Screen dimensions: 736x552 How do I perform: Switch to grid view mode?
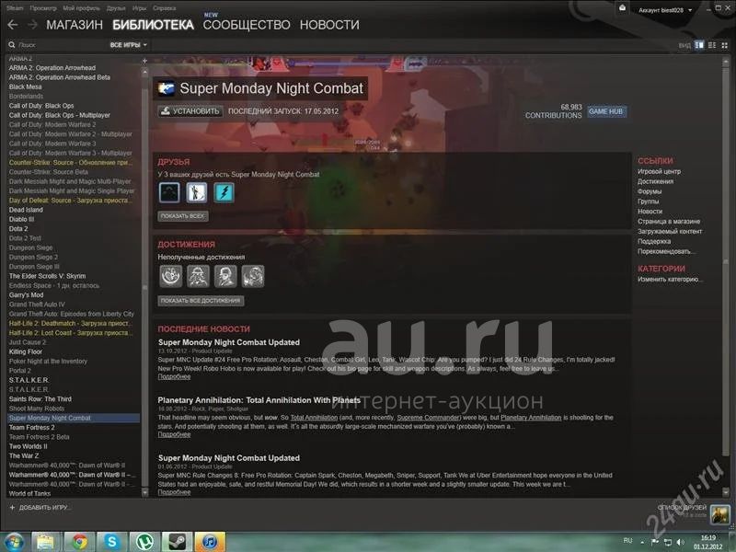pyautogui.click(x=724, y=45)
